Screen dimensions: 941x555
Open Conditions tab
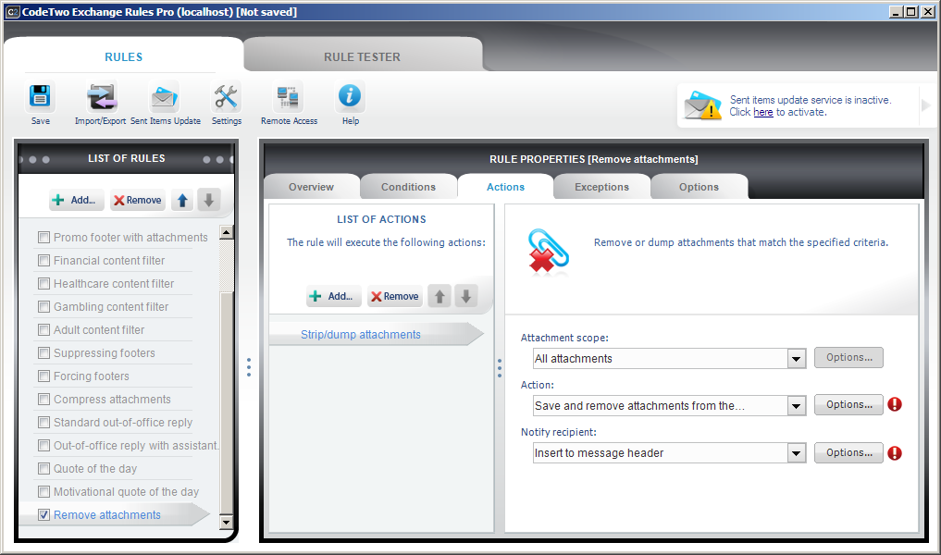(408, 187)
